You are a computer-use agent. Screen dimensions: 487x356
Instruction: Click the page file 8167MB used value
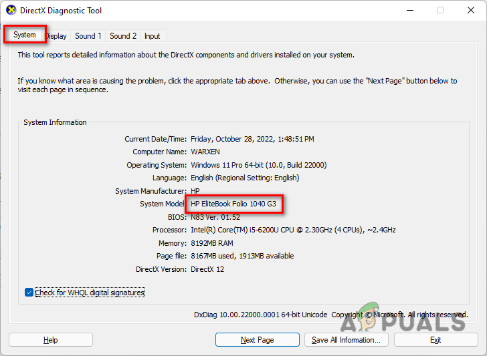[242, 256]
